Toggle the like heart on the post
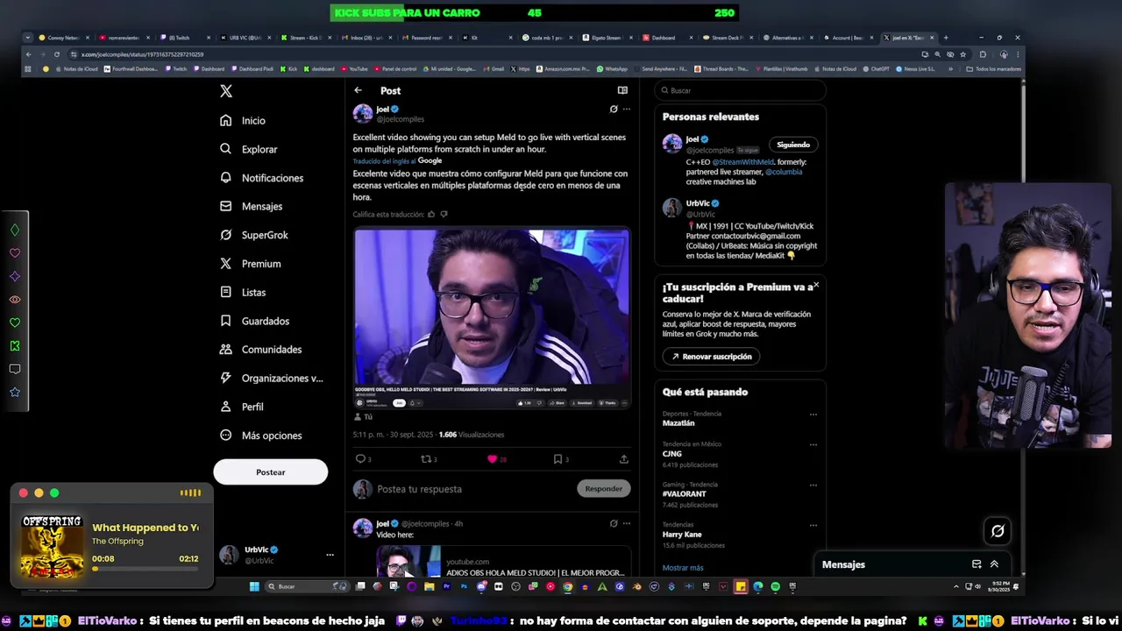This screenshot has width=1122, height=631. click(492, 459)
